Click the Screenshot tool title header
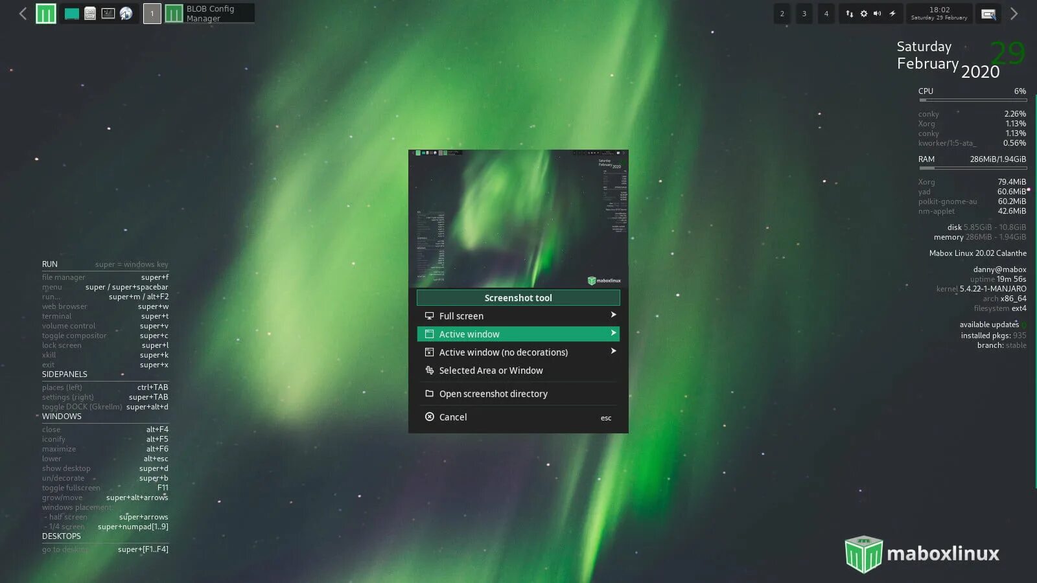1037x583 pixels. click(x=518, y=298)
